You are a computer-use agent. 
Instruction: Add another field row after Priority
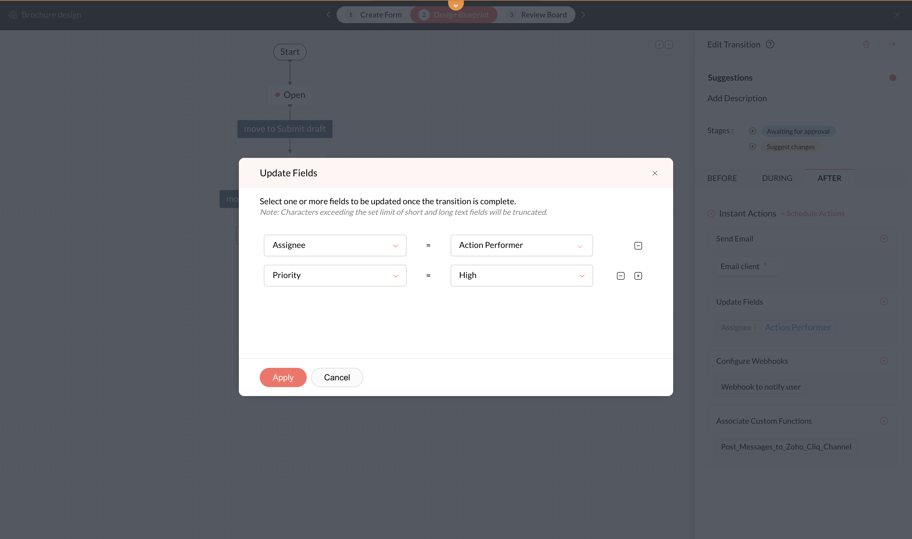point(638,276)
